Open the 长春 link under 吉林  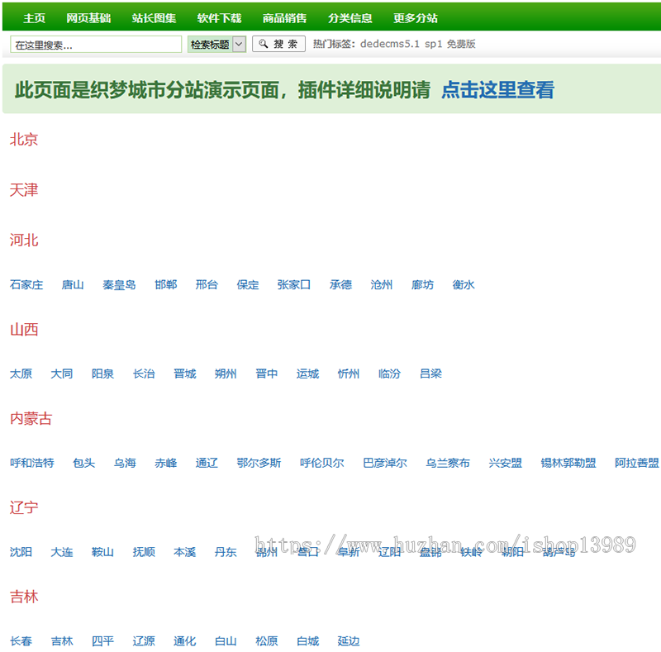[20, 640]
